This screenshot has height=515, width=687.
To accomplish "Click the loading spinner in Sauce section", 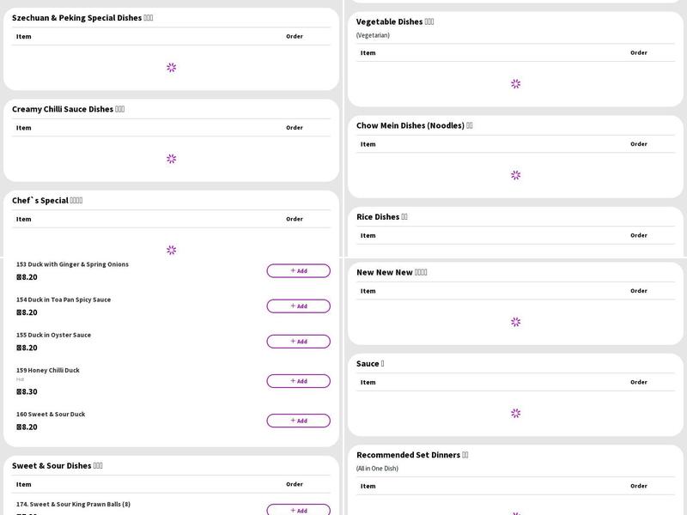I will pyautogui.click(x=515, y=413).
